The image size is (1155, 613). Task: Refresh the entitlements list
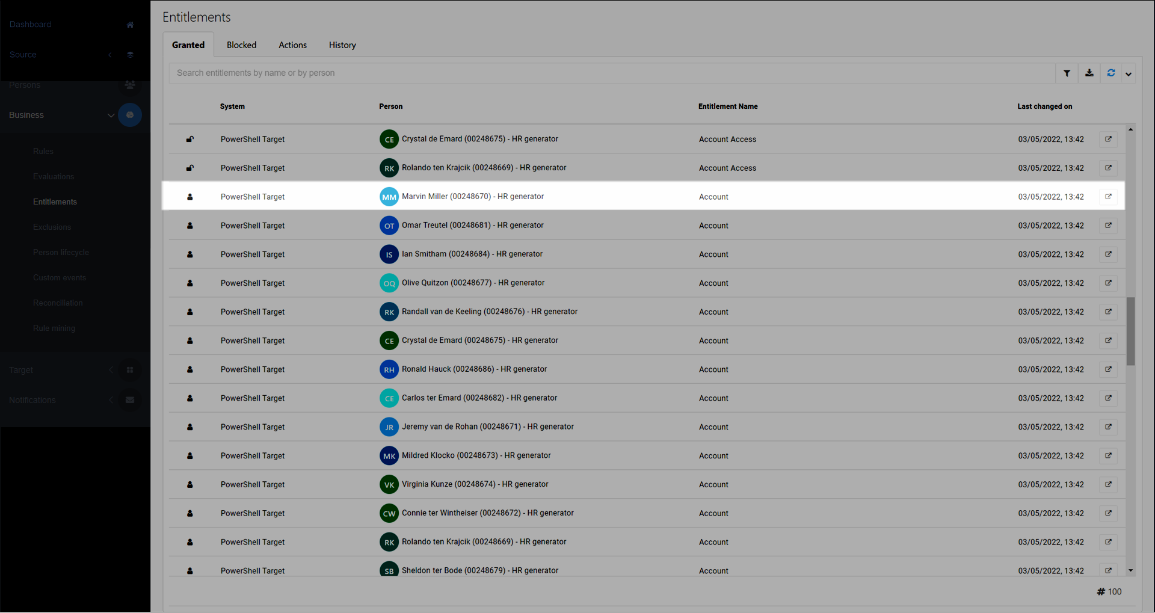[x=1110, y=73]
